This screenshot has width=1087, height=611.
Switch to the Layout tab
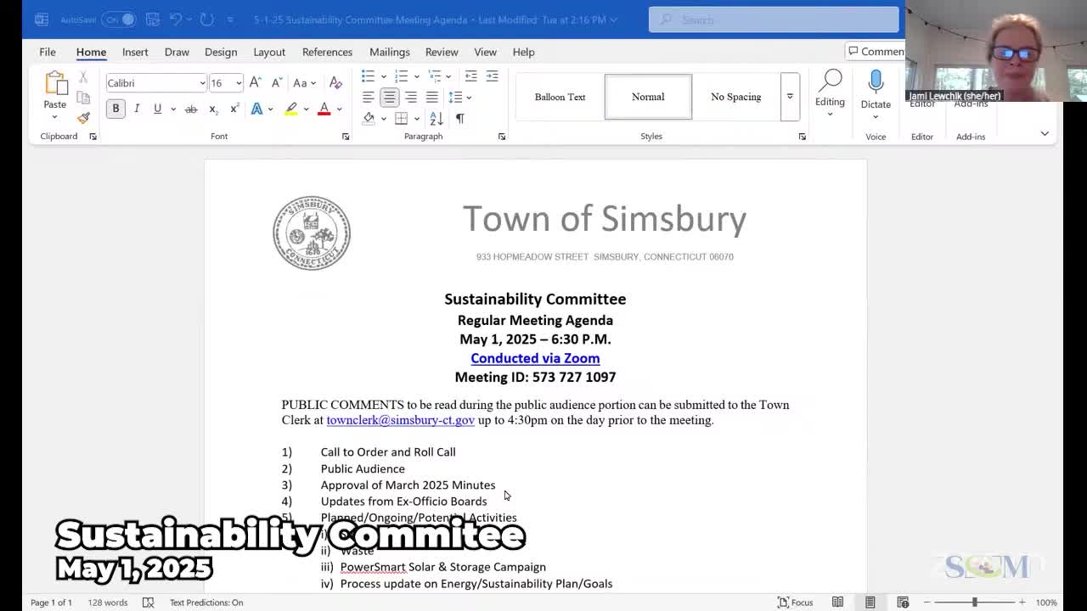(269, 52)
